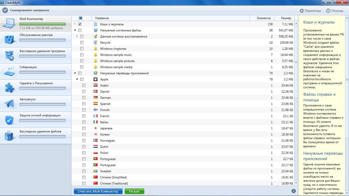Click the sleeping laptop Гибернация icon

pos(9,72)
